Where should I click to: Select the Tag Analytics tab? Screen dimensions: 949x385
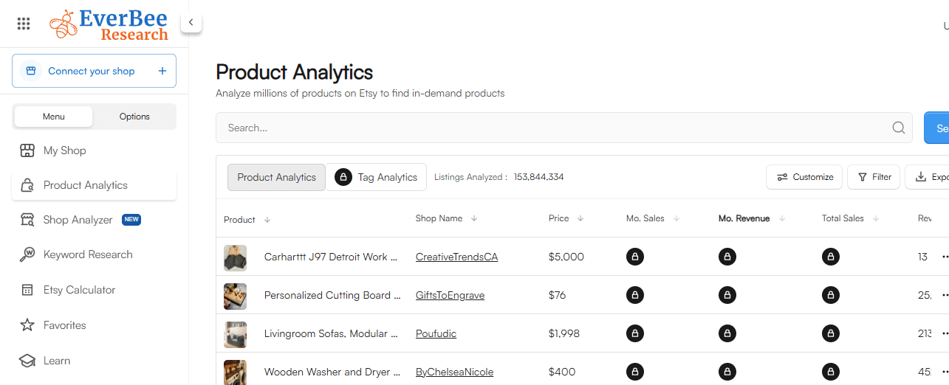click(377, 177)
